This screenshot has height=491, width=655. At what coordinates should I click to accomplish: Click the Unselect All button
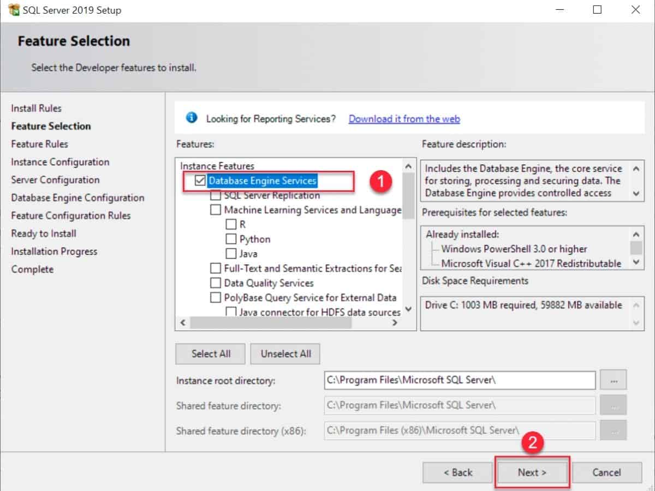coord(285,354)
